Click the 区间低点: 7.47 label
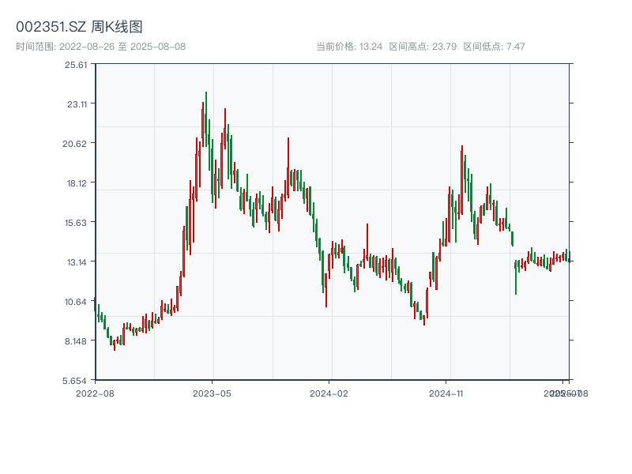The image size is (632, 474). [499, 46]
